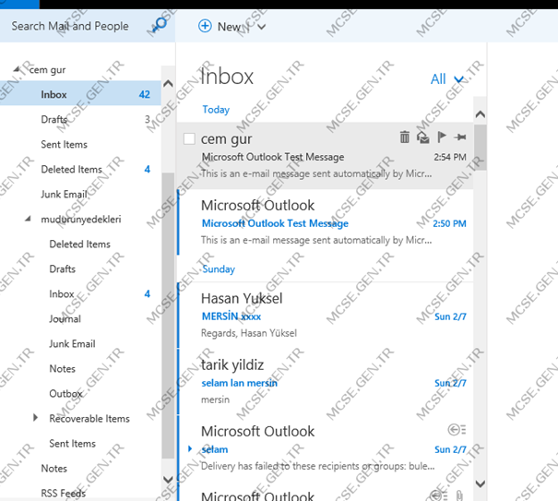Click message list scroll up arrow
This screenshot has height=501, width=558.
pos(481,113)
